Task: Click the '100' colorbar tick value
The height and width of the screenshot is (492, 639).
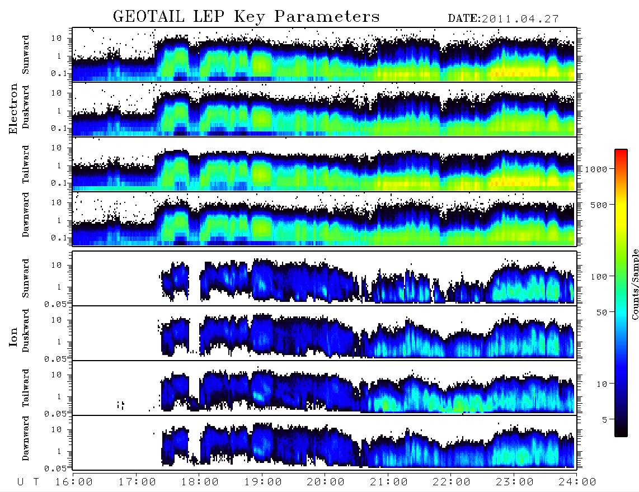Action: tap(599, 277)
